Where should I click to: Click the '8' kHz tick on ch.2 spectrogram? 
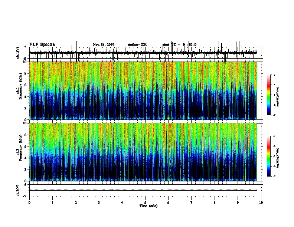(x=26, y=135)
